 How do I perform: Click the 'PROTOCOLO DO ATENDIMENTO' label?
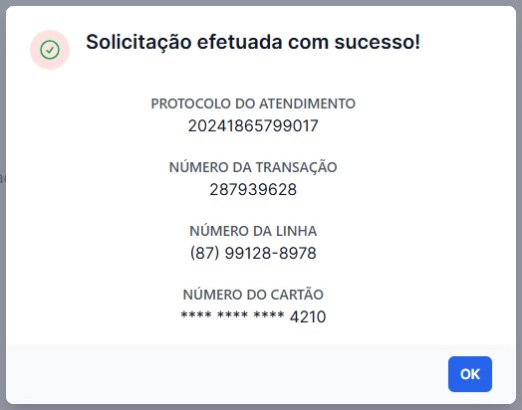(253, 103)
